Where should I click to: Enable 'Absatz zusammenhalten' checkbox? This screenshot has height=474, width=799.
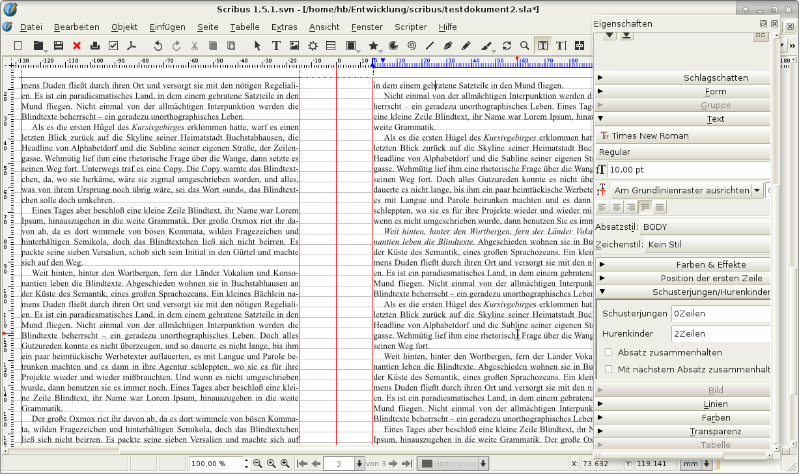coord(609,352)
